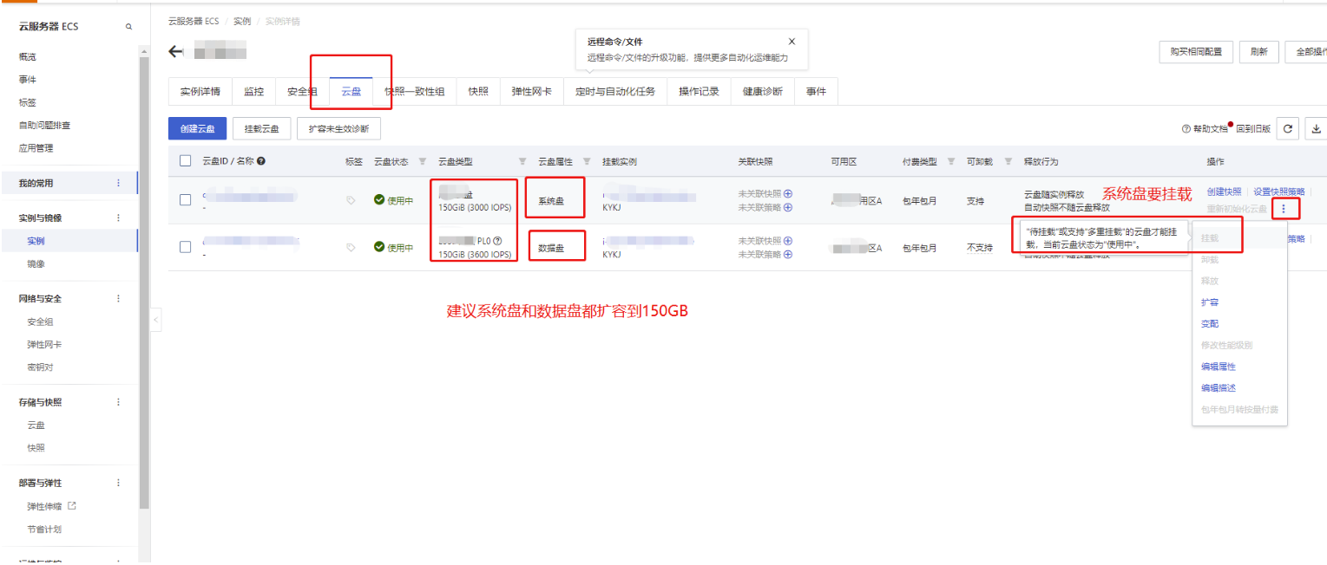
Task: Select the system disk row checkbox
Action: [185, 200]
